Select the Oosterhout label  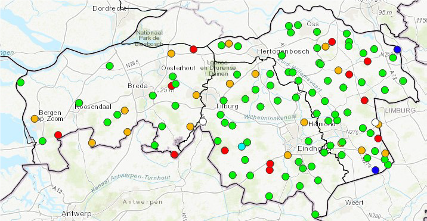point(178,68)
